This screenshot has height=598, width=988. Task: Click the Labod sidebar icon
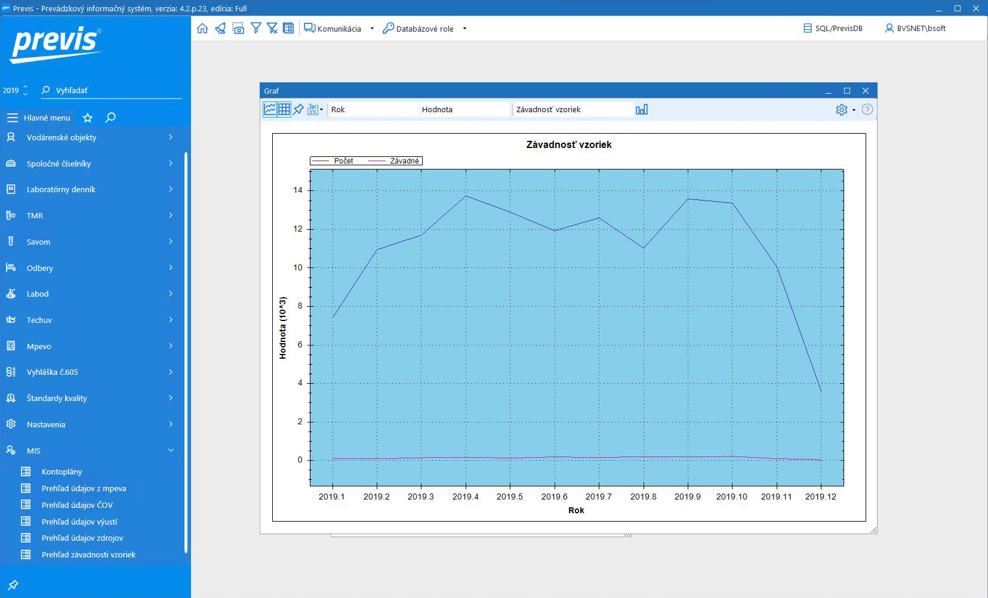tap(11, 294)
